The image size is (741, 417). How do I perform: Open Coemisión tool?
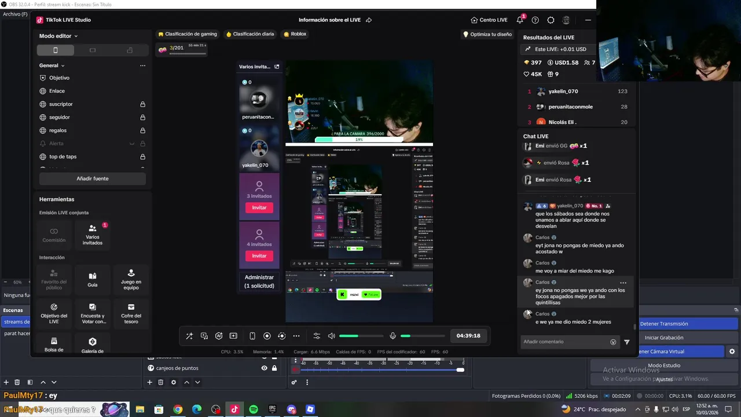tap(54, 235)
